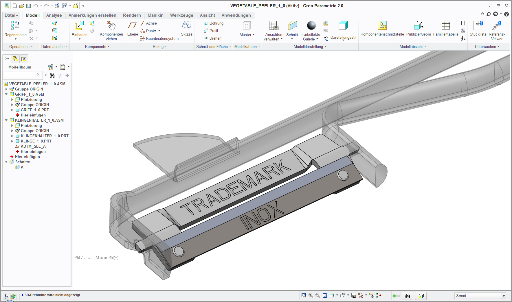Expand the Gruppe ORIGIN node under the top assembly
The width and height of the screenshot is (512, 302).
point(6,89)
